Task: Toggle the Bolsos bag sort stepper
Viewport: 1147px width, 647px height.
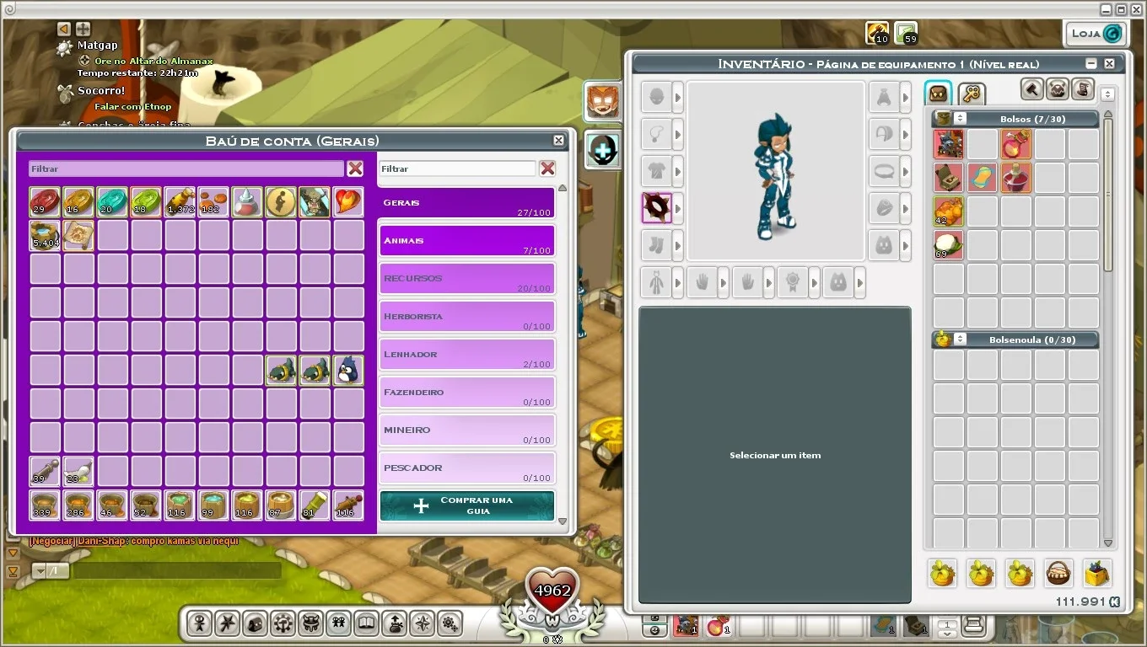Action: click(x=960, y=119)
